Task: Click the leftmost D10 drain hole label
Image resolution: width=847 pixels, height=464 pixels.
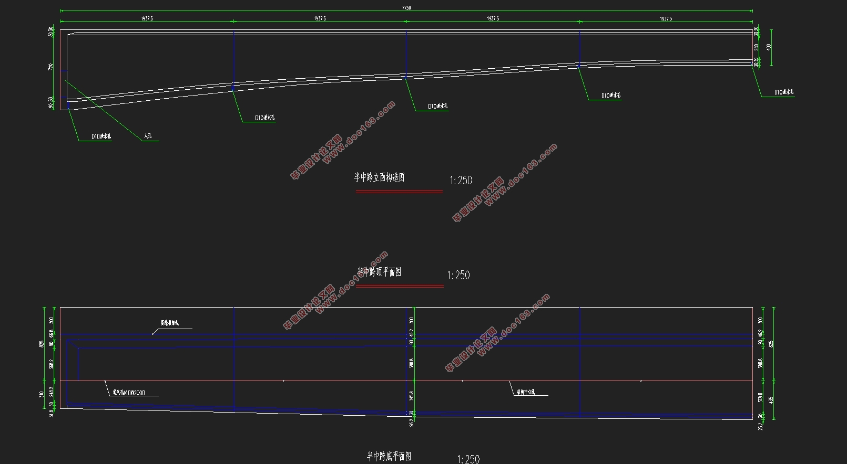Action: (101, 136)
